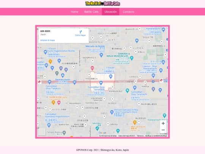Click the Men-ya Inoichi ramen pin
Viewport: 205px width, 154px height.
tap(135, 122)
